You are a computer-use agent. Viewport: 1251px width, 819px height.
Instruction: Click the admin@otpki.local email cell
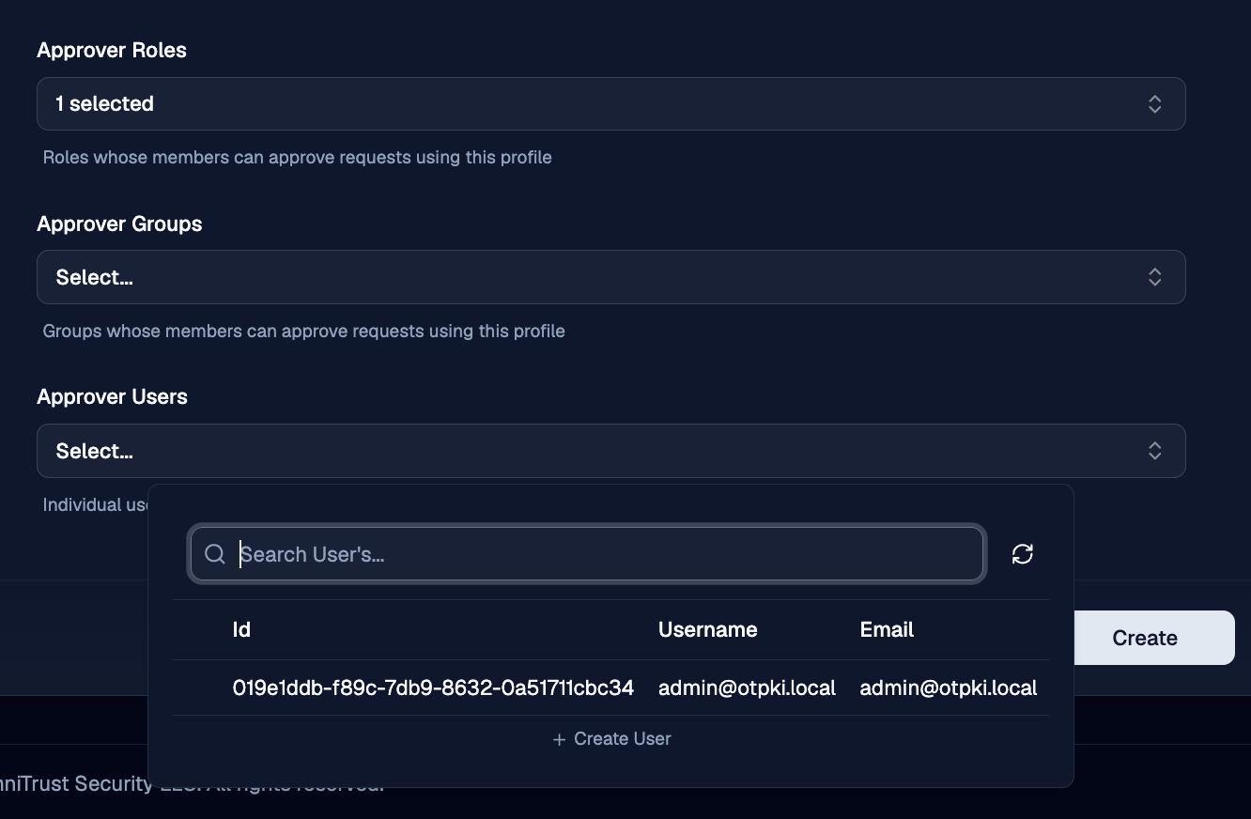[x=949, y=688]
